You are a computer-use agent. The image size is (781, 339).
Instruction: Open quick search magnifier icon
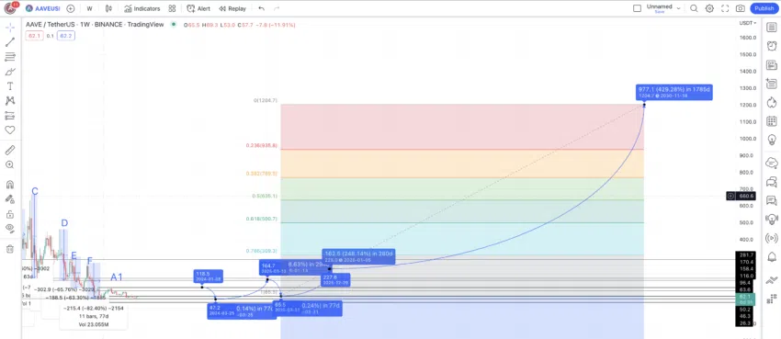[694, 8]
